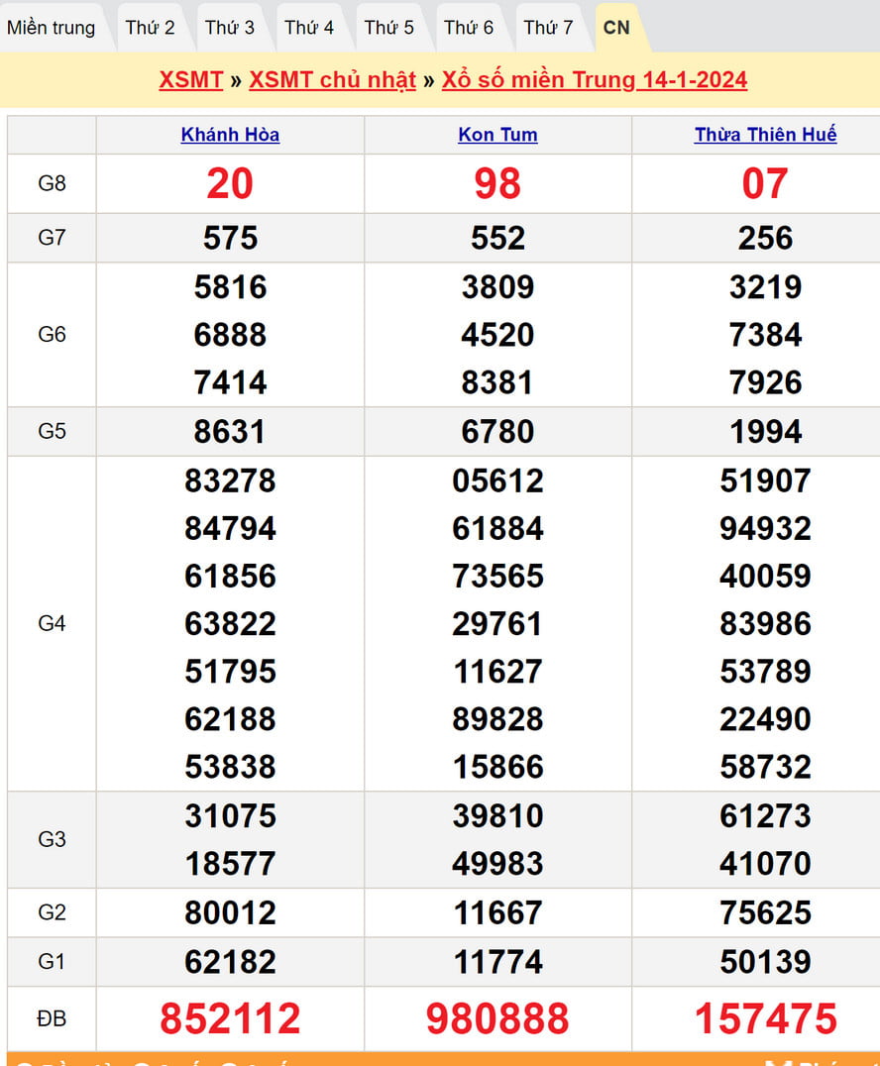Select the Thứ 3 tab
This screenshot has height=1066, width=880.
tap(230, 28)
